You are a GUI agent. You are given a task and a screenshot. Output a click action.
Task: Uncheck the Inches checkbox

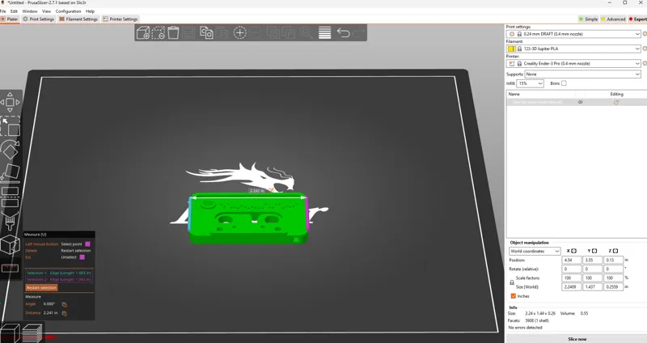tap(514, 296)
